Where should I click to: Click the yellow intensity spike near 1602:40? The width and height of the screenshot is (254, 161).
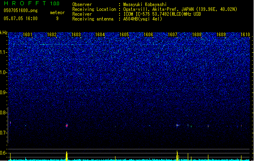(67, 156)
